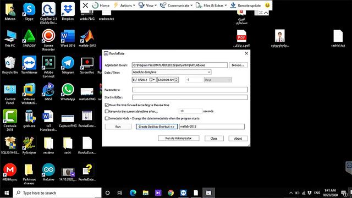Click the Start in folder field
The width and height of the screenshot is (352, 198).
(x=190, y=97)
